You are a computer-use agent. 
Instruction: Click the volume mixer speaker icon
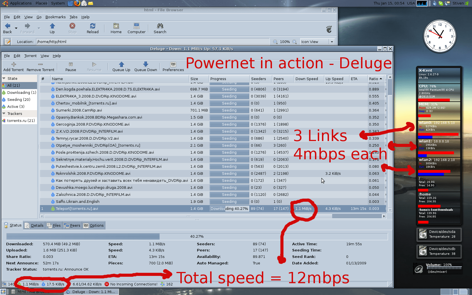(x=419, y=269)
